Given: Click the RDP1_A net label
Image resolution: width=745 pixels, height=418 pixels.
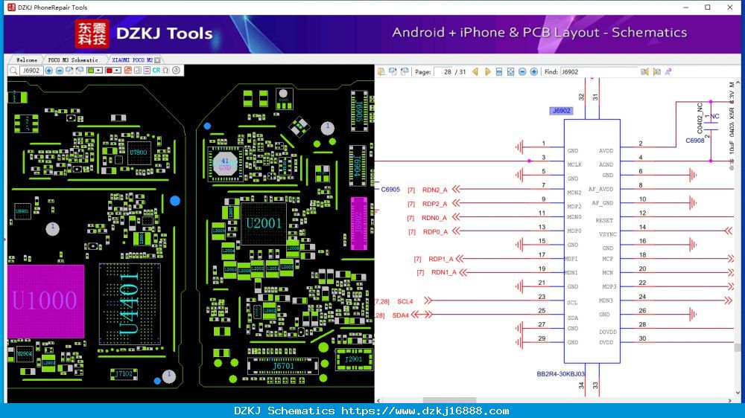Looking at the screenshot, I should point(441,259).
